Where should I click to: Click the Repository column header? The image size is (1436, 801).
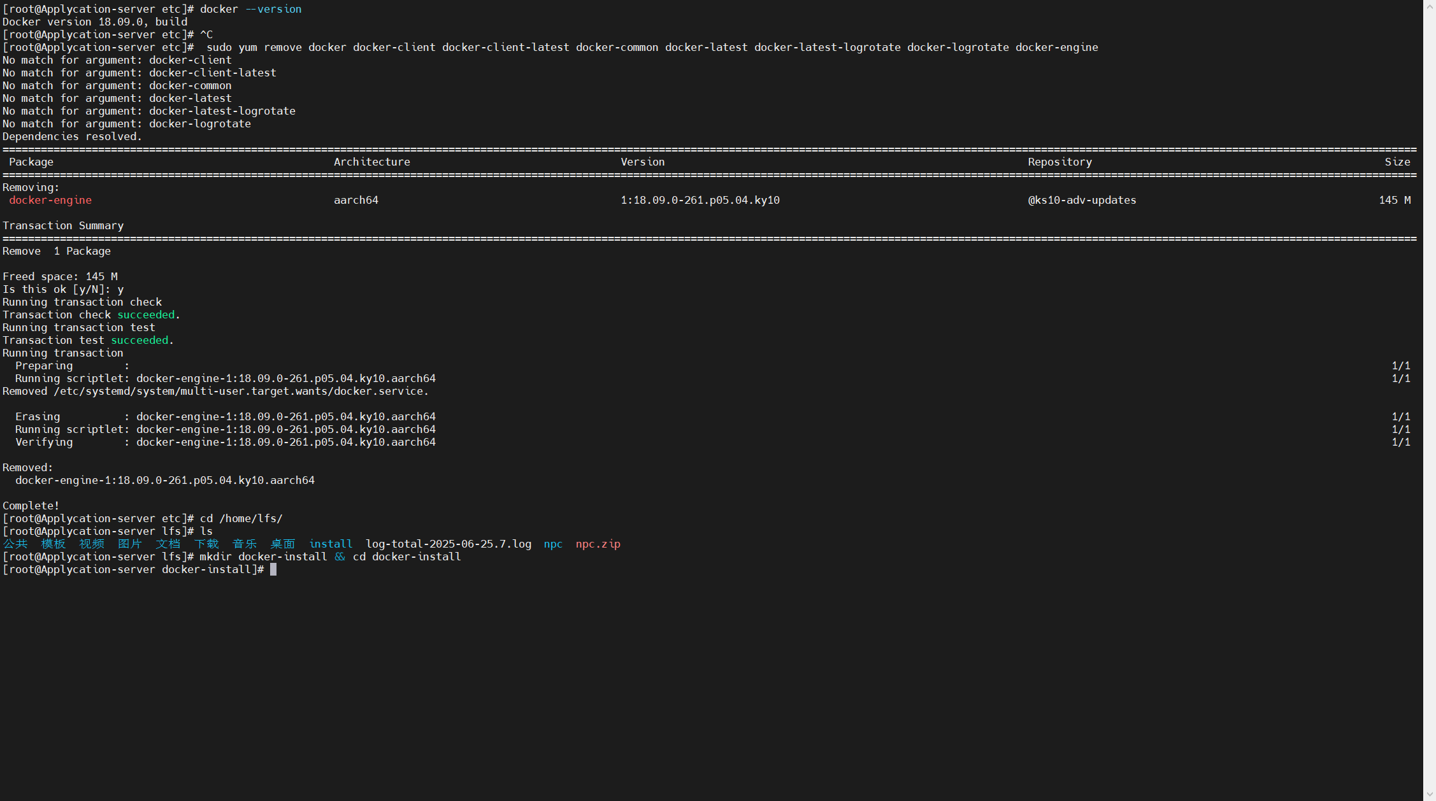click(1059, 162)
